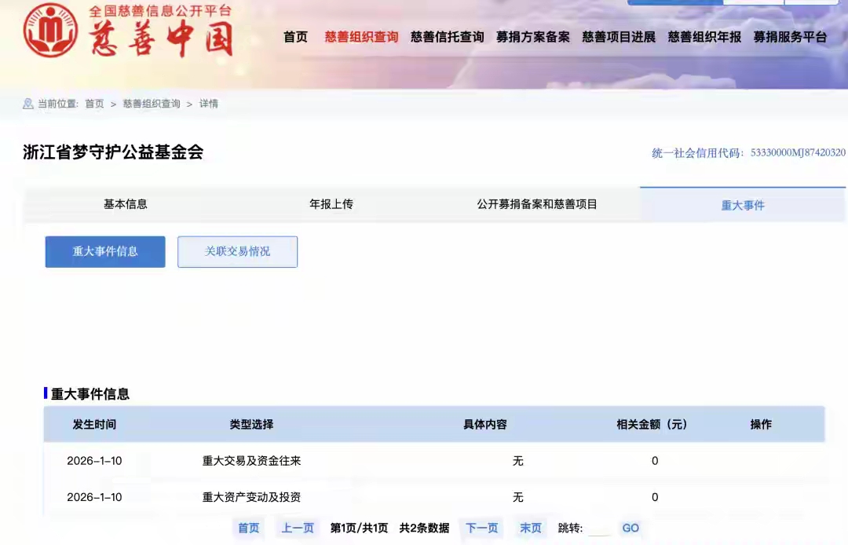The image size is (848, 545).
Task: Switch to the 基本信息 tab
Action: coord(126,203)
